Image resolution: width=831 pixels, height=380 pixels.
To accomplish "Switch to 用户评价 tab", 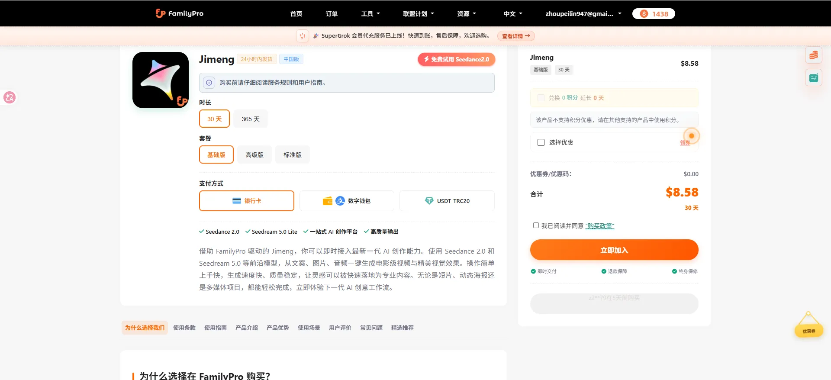I will coord(340,328).
